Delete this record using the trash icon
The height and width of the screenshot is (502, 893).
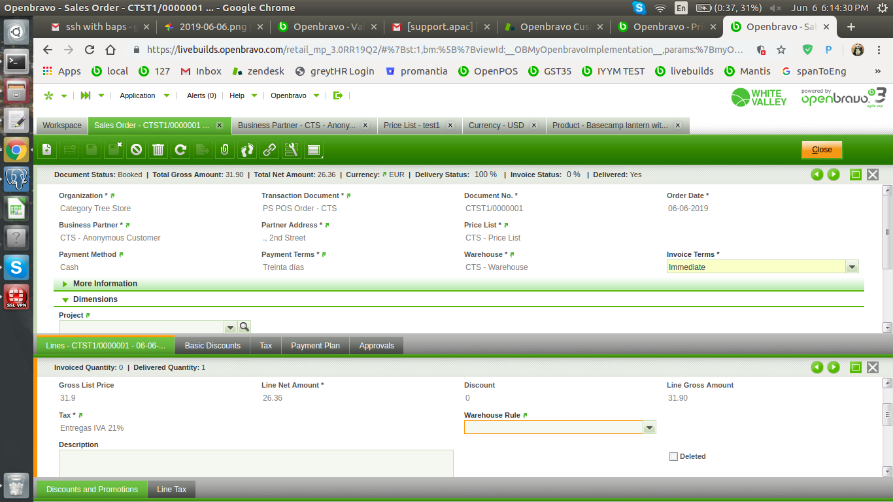(158, 150)
